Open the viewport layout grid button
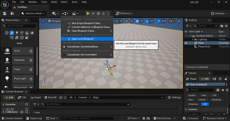Image resolution: width=230 pixels, height=121 pixels. point(179,21)
